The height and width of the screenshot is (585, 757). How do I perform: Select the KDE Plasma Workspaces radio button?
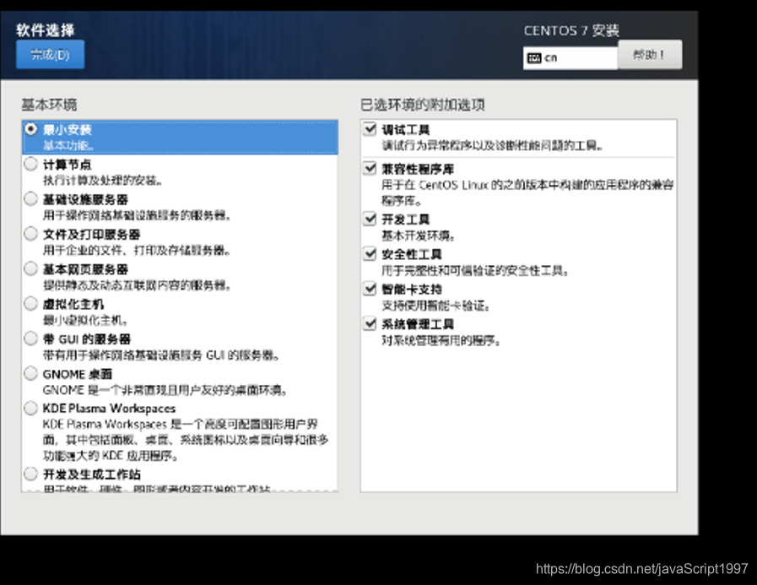[x=31, y=409]
